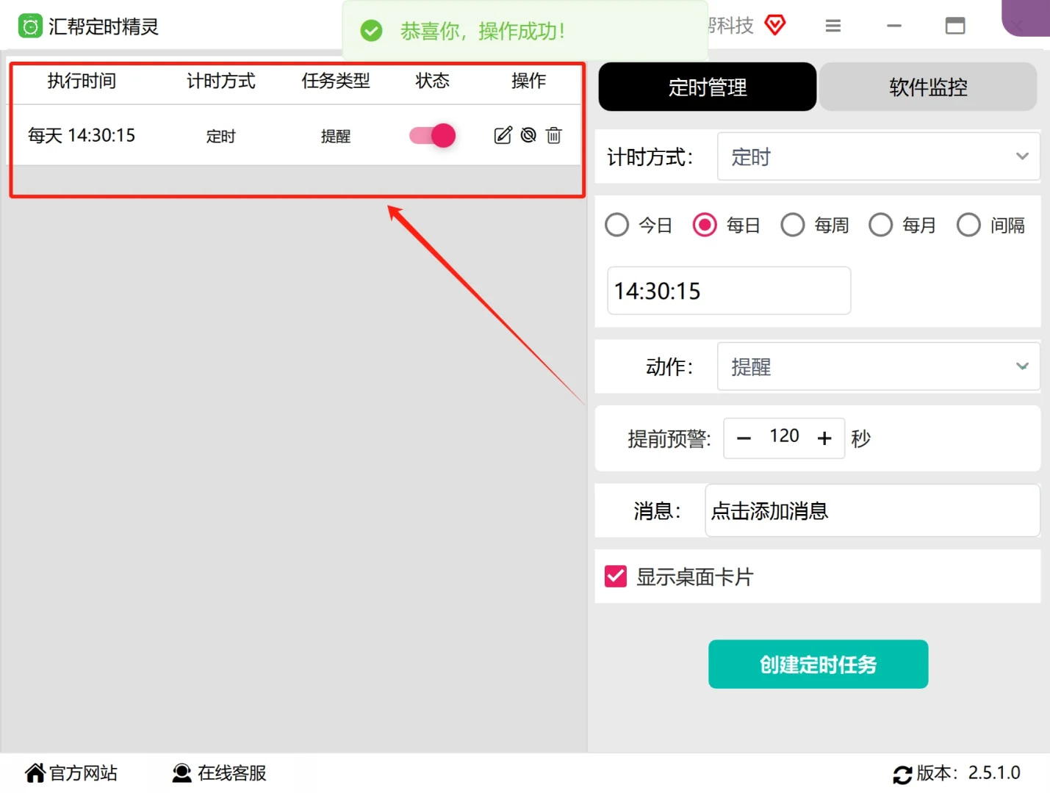
Task: Click the heart badge logo near 科技
Action: [x=774, y=24]
